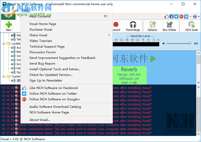Select the 10:17:48 Driver connection failed log line
The width and height of the screenshot is (201, 142).
(x=76, y=133)
